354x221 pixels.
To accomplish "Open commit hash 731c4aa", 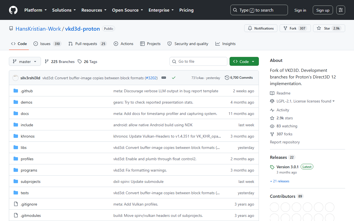I will click(x=197, y=78).
